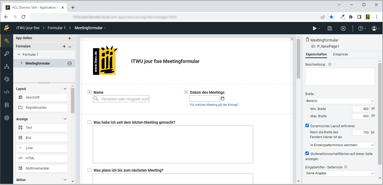Switch to the Eigenschaften tab
Image resolution: width=383 pixels, height=185 pixels.
316,54
